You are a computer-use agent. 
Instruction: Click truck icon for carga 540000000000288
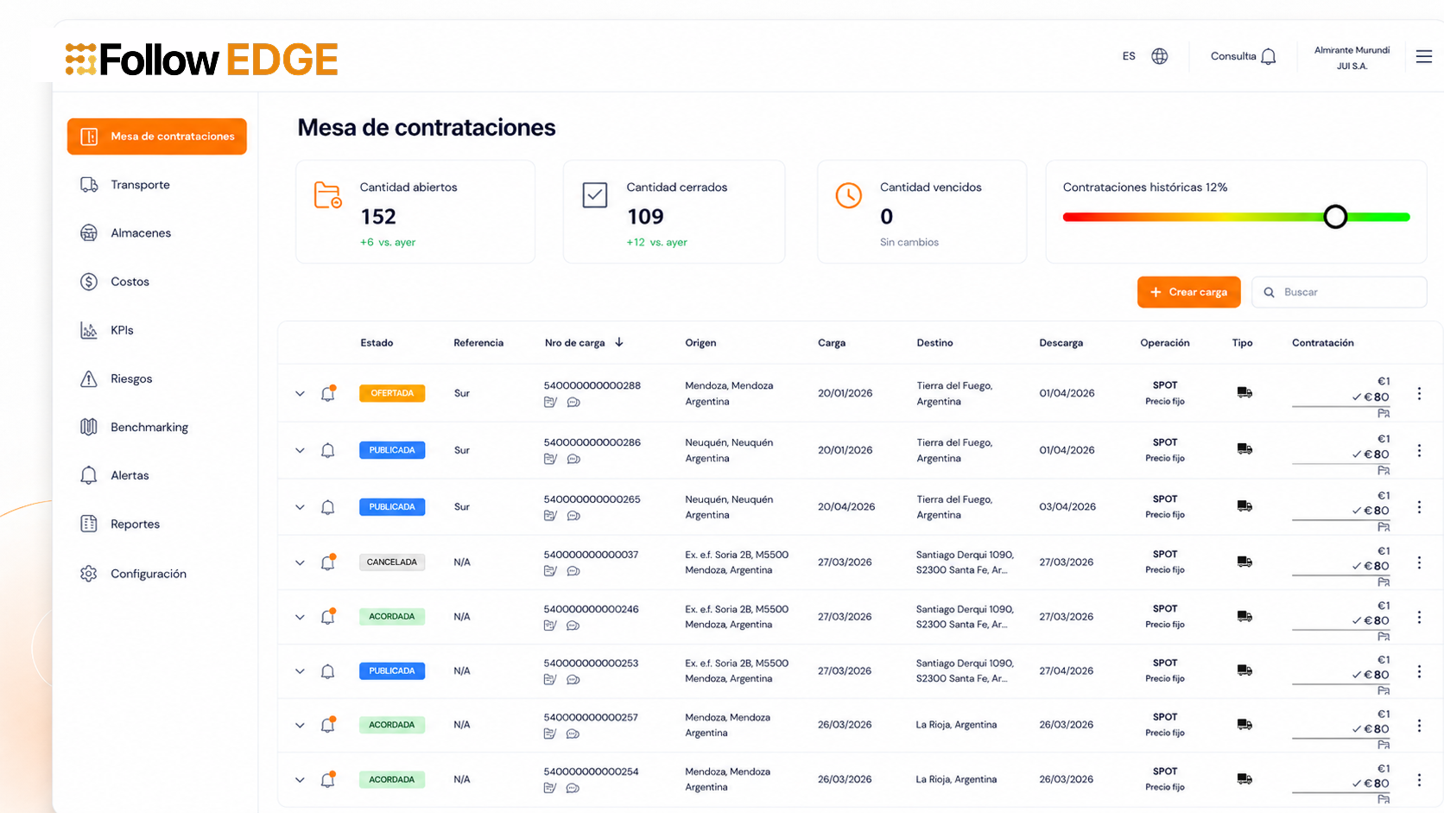pyautogui.click(x=1244, y=393)
